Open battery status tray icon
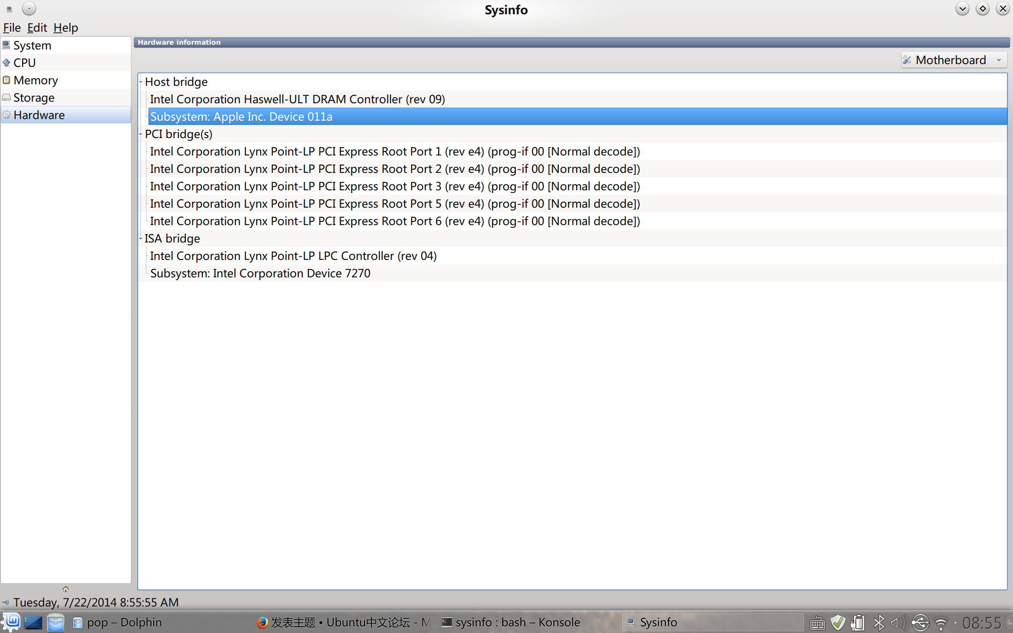 [858, 623]
